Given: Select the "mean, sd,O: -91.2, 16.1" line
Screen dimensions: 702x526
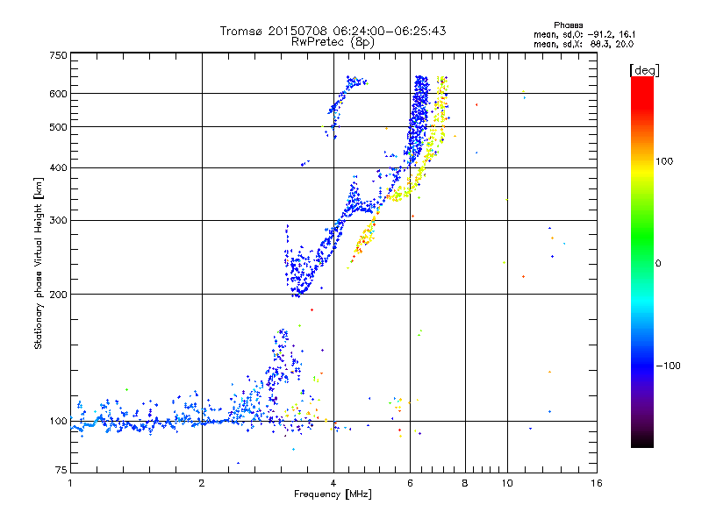Looking at the screenshot, I should pos(584,34).
